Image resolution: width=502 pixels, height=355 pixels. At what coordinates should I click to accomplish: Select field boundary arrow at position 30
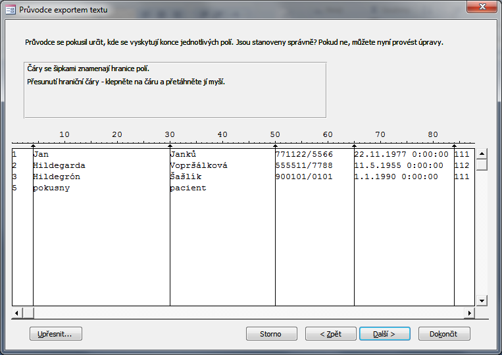170,146
